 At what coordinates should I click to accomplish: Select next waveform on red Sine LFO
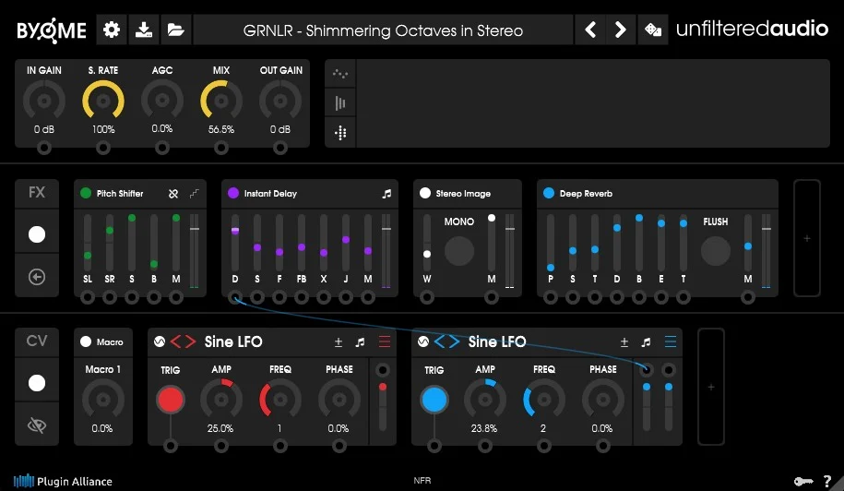191,341
